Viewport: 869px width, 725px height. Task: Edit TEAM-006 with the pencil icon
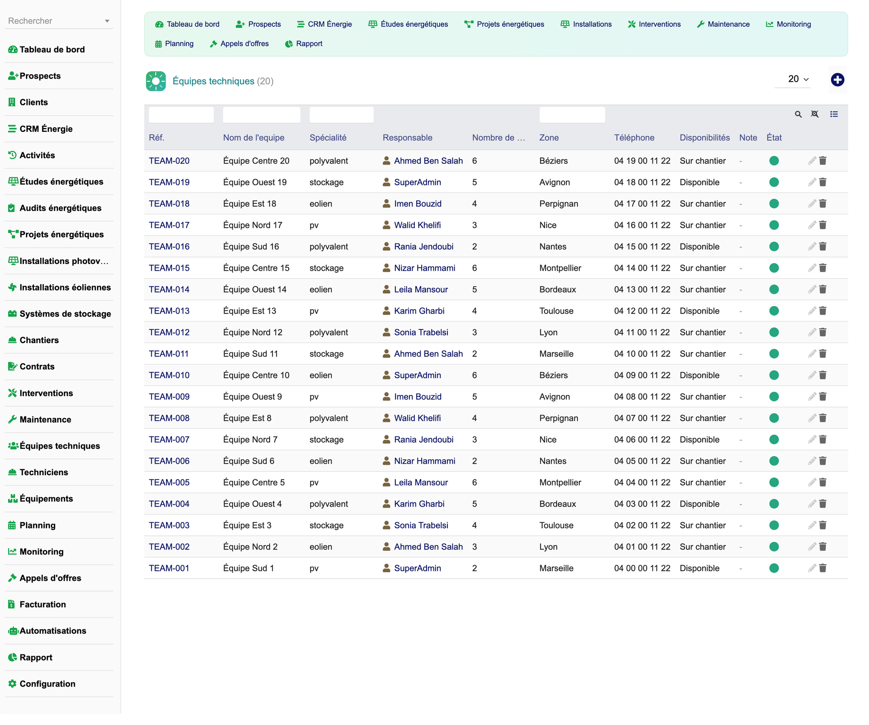point(812,461)
